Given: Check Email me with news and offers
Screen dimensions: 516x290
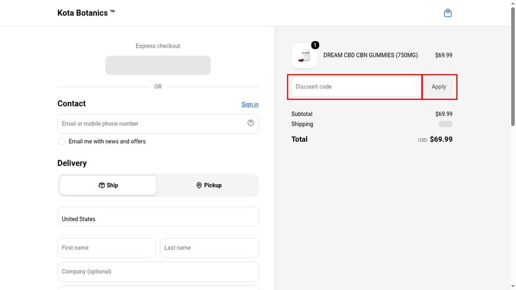Looking at the screenshot, I should [61, 141].
